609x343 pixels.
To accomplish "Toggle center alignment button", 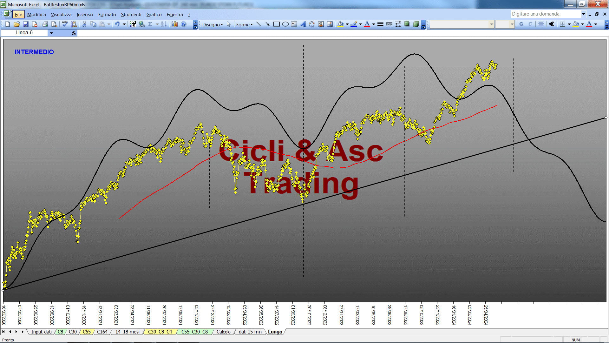I will (x=541, y=24).
